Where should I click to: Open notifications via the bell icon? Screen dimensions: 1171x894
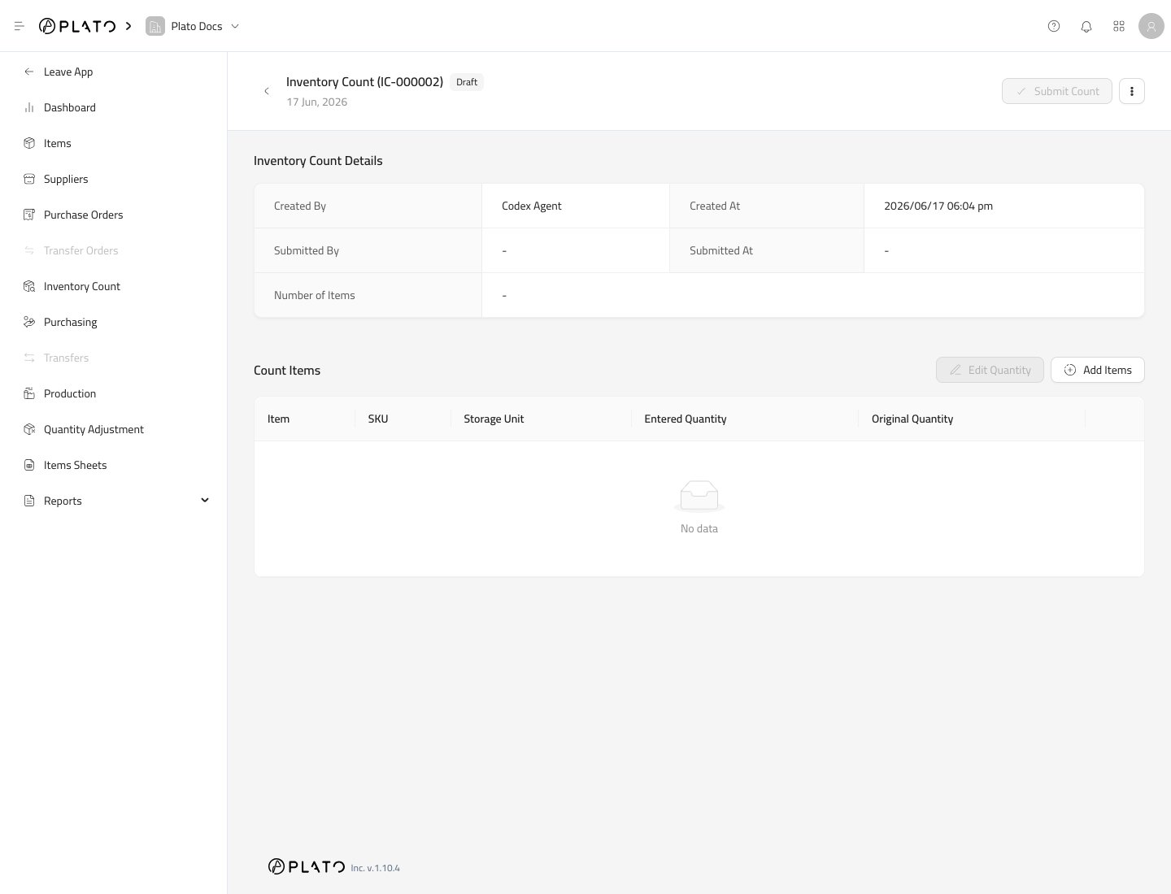pyautogui.click(x=1086, y=26)
